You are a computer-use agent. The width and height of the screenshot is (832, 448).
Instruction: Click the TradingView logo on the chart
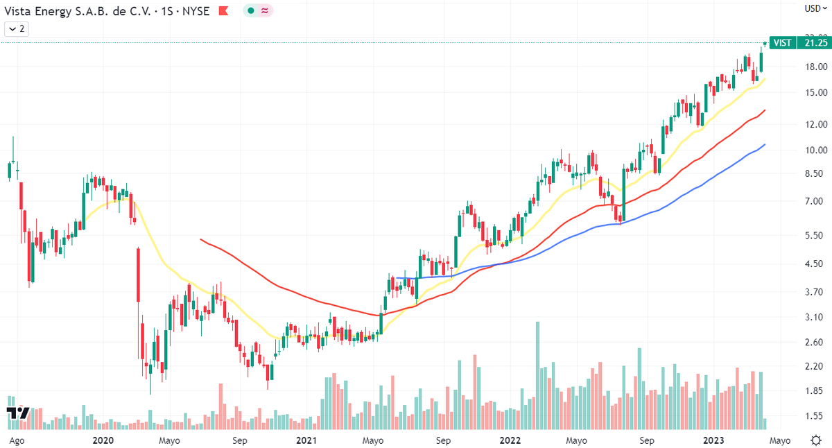click(19, 413)
